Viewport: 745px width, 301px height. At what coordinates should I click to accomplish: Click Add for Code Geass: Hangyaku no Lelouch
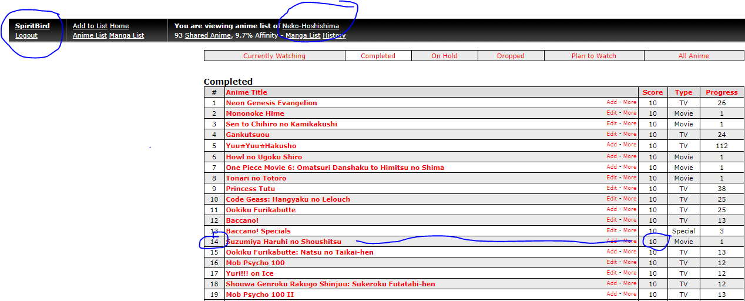coord(612,199)
